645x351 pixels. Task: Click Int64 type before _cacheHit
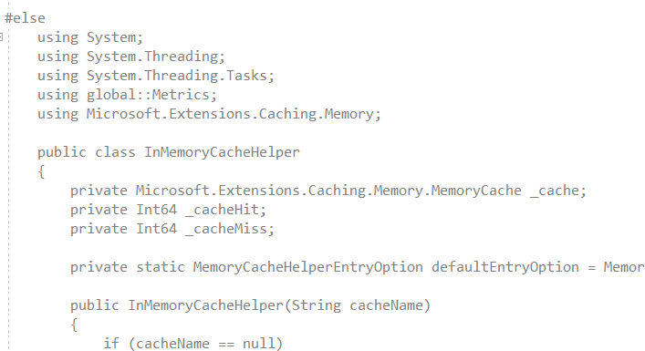pos(156,210)
